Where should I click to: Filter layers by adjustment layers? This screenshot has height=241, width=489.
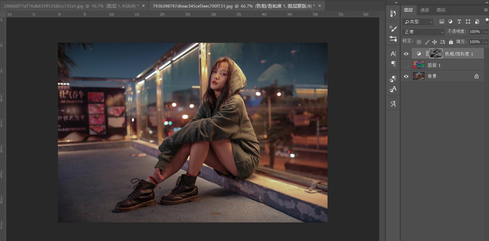(x=451, y=22)
